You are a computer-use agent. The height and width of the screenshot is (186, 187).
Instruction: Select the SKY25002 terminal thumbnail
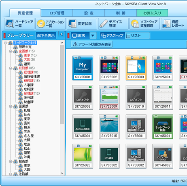click(x=109, y=68)
